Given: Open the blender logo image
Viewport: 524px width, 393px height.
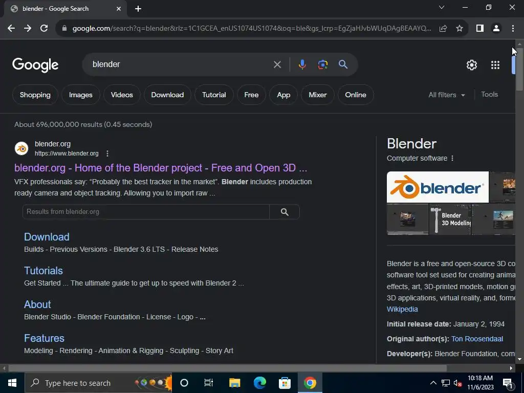Looking at the screenshot, I should tap(438, 187).
